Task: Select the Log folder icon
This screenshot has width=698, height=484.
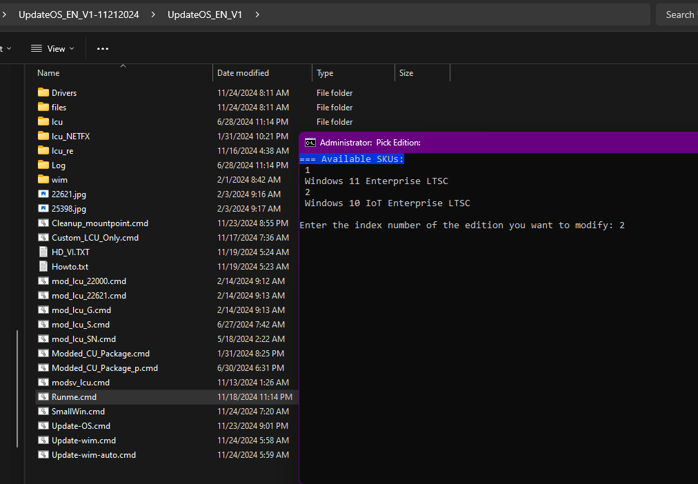Action: [x=43, y=165]
